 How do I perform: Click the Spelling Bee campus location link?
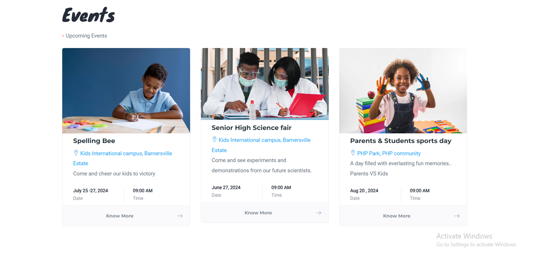[x=126, y=153]
